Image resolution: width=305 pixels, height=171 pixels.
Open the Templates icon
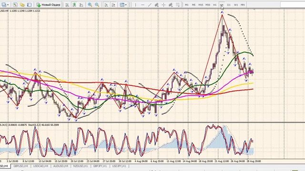click(122, 5)
